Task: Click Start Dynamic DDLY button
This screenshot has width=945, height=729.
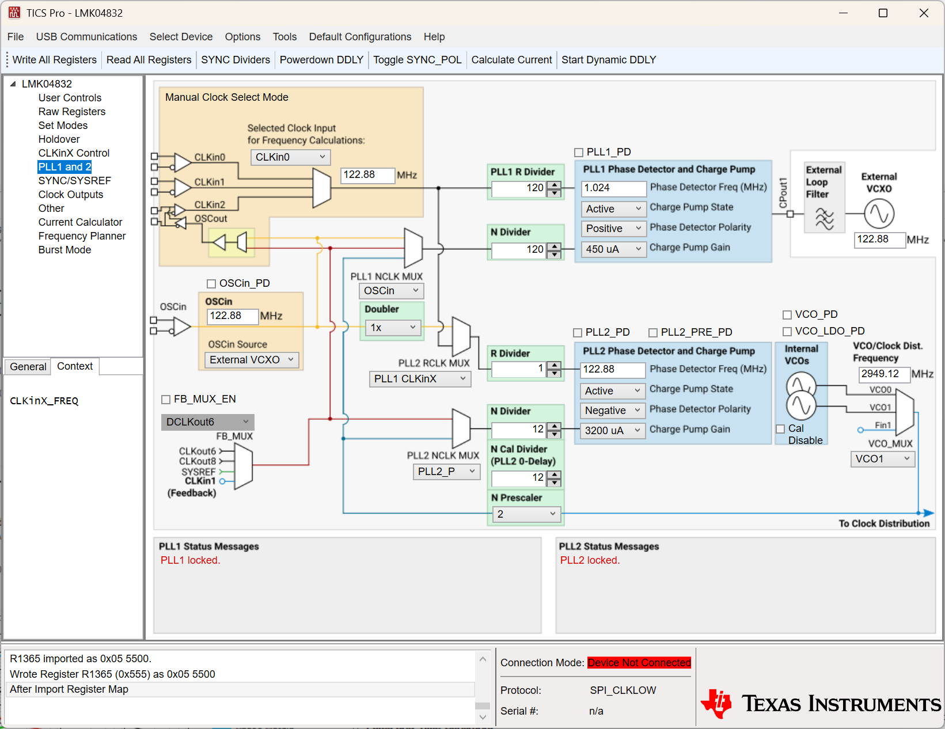Action: 609,60
